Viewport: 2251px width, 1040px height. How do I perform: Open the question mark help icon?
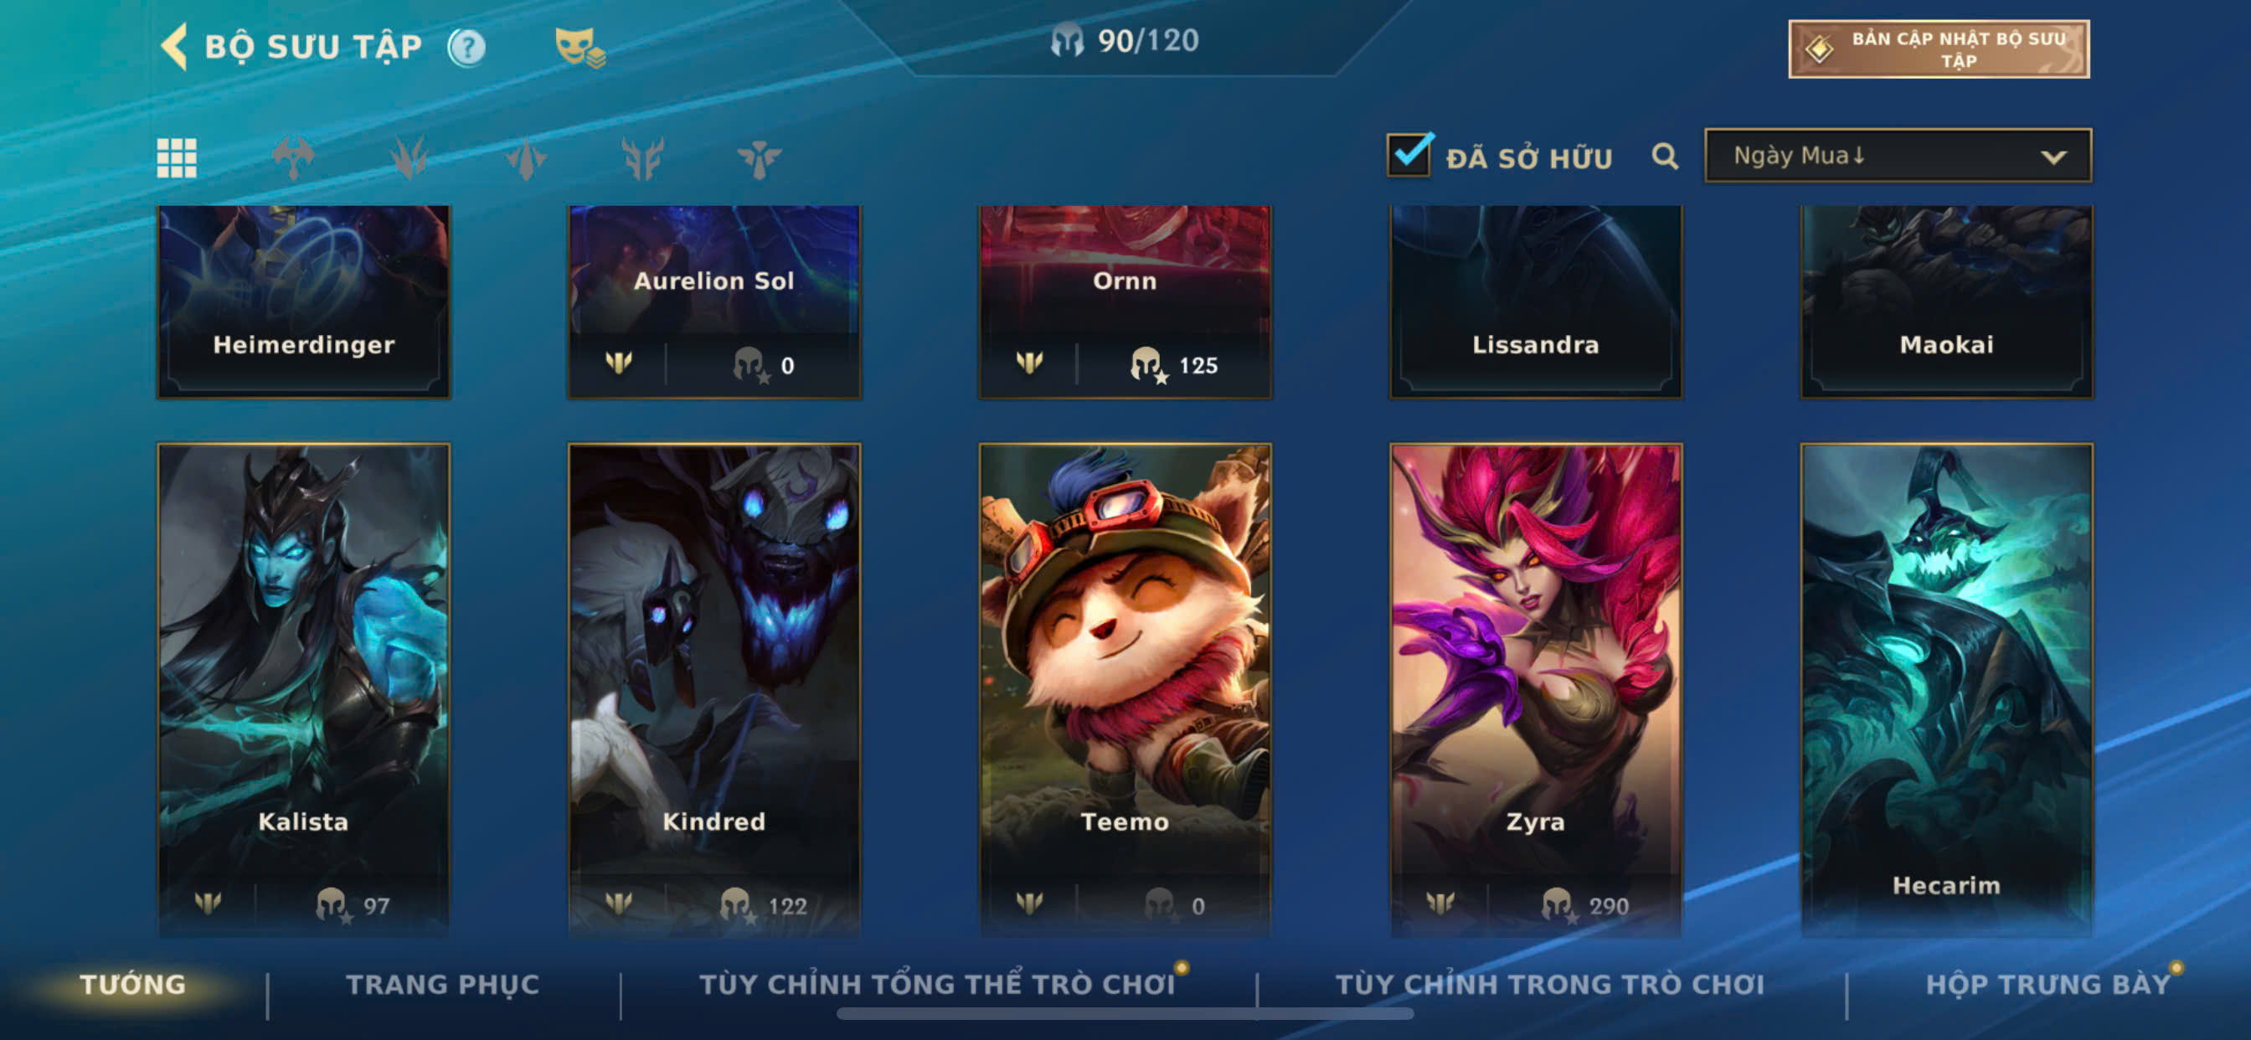466,47
